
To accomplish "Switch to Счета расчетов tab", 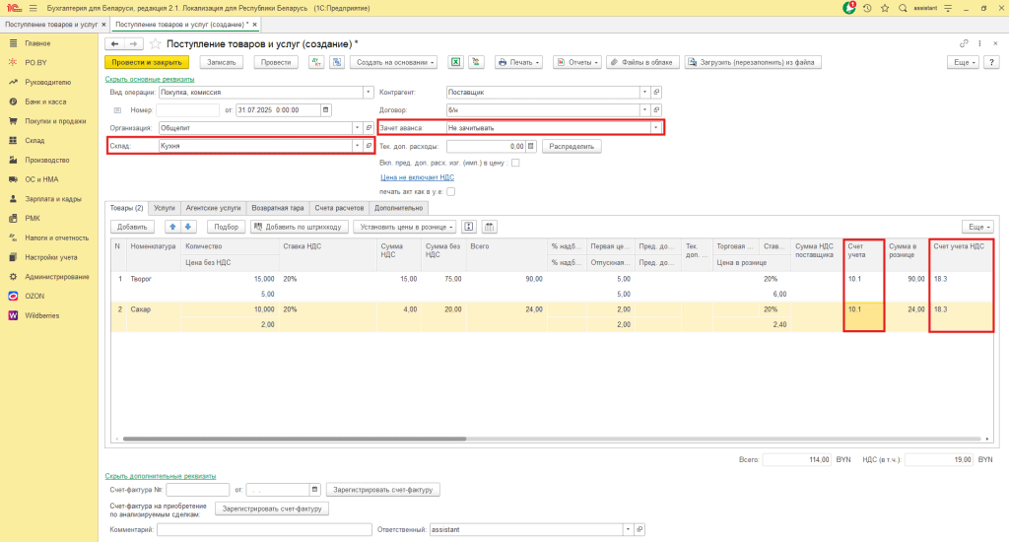I will tap(339, 208).
